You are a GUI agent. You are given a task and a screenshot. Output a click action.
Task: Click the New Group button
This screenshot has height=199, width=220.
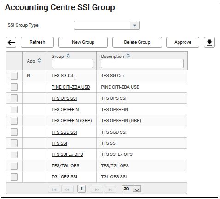(x=83, y=42)
